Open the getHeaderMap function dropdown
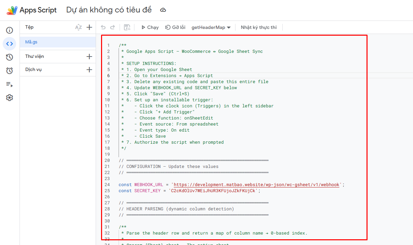 [x=211, y=27]
